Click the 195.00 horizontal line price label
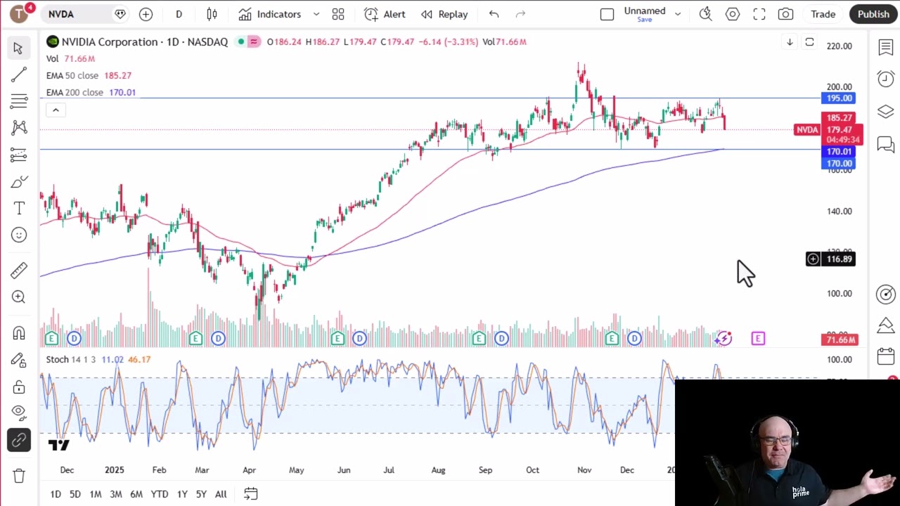 838,98
